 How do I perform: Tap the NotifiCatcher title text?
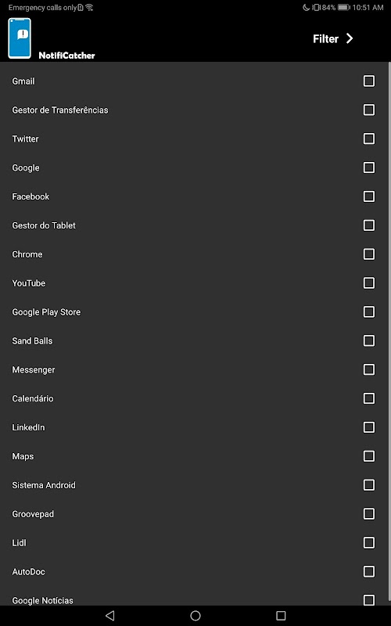66,56
